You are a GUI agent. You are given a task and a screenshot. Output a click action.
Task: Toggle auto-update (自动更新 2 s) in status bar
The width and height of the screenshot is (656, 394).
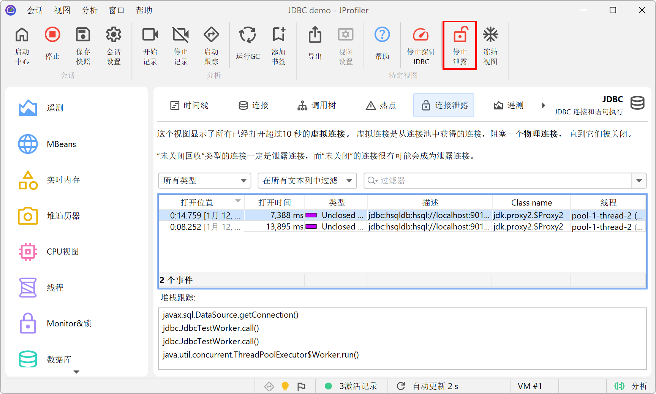click(428, 386)
